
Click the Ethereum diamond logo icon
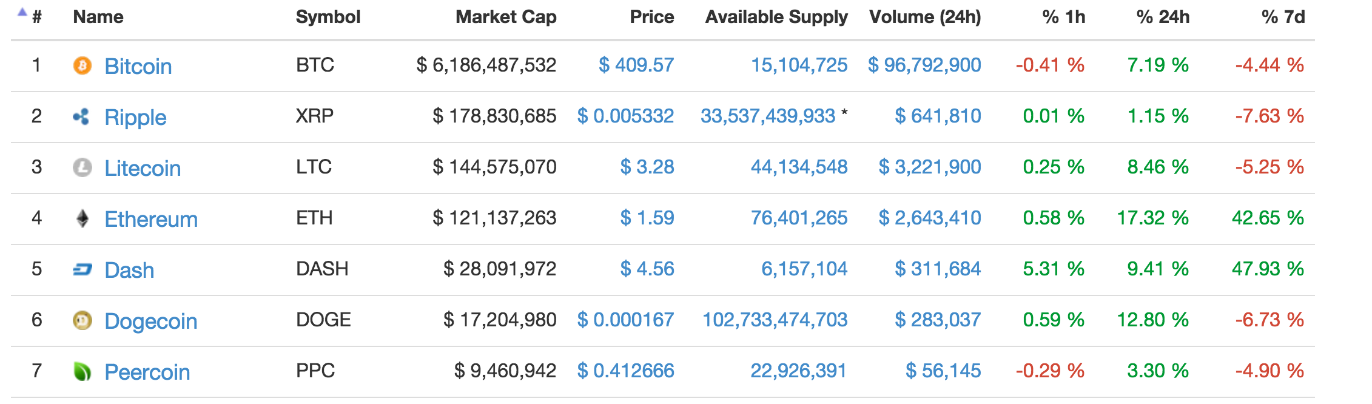(82, 218)
